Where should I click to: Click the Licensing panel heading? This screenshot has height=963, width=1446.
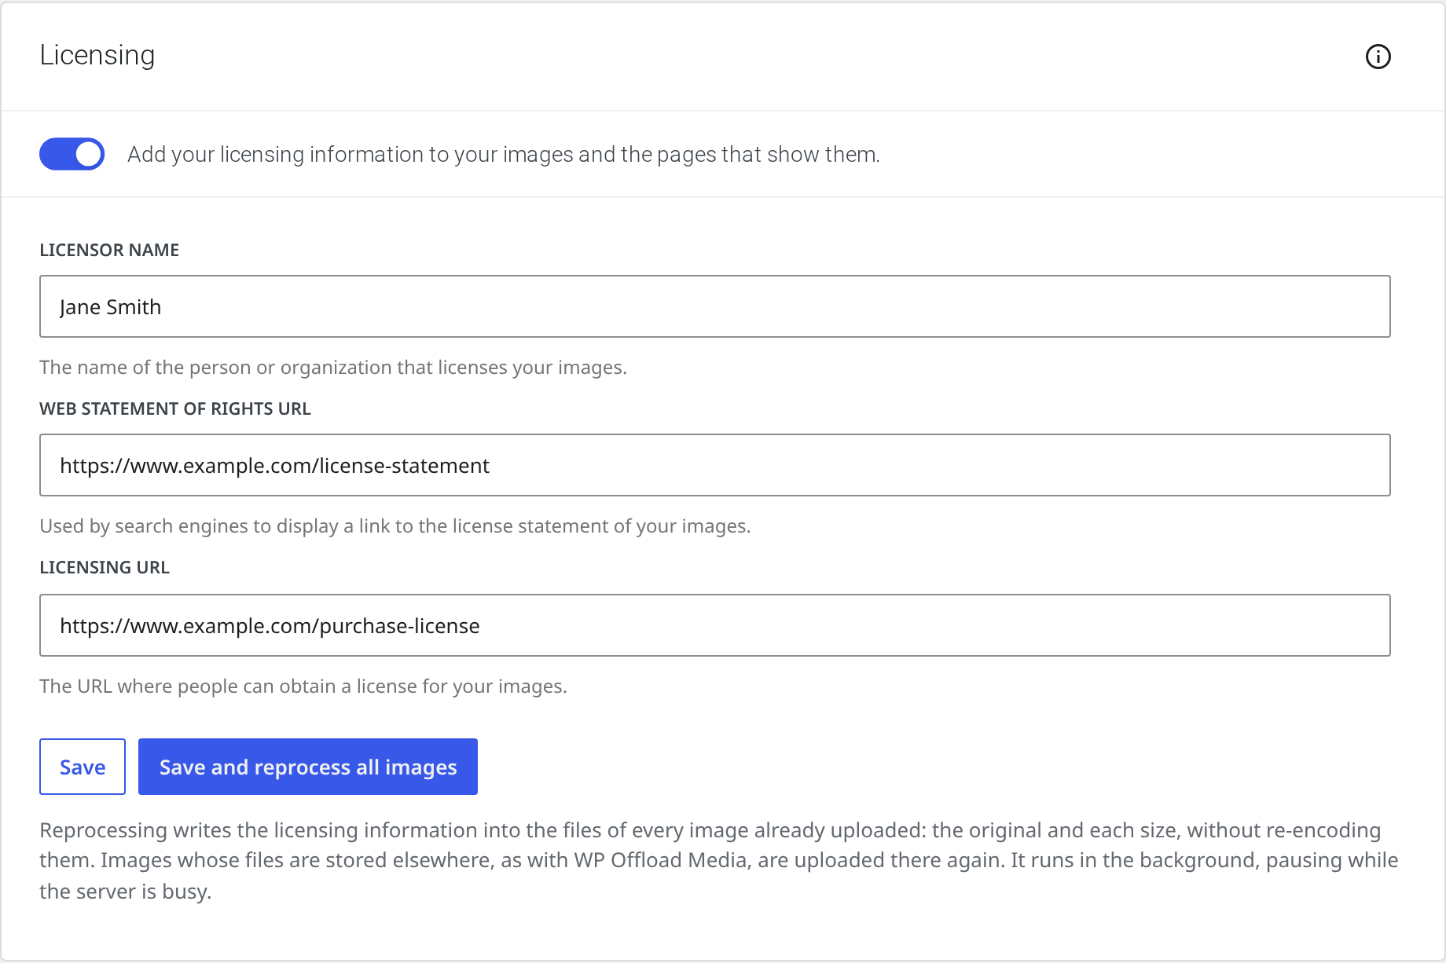(97, 55)
